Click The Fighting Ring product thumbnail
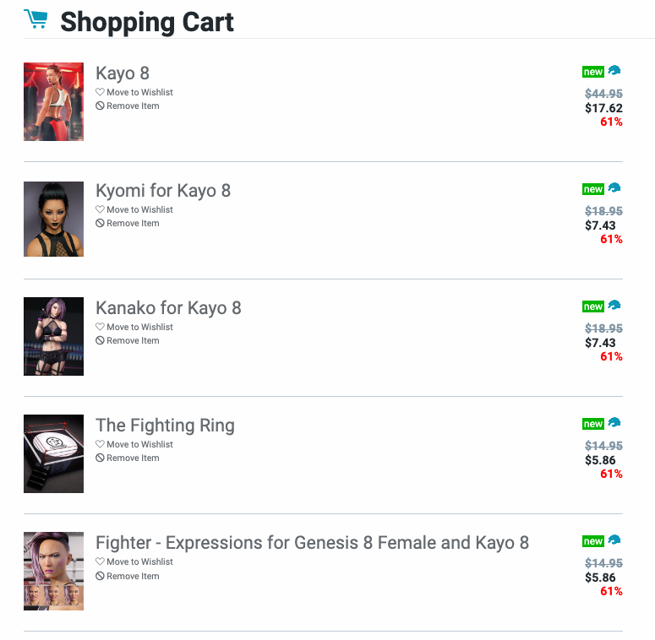 [53, 453]
